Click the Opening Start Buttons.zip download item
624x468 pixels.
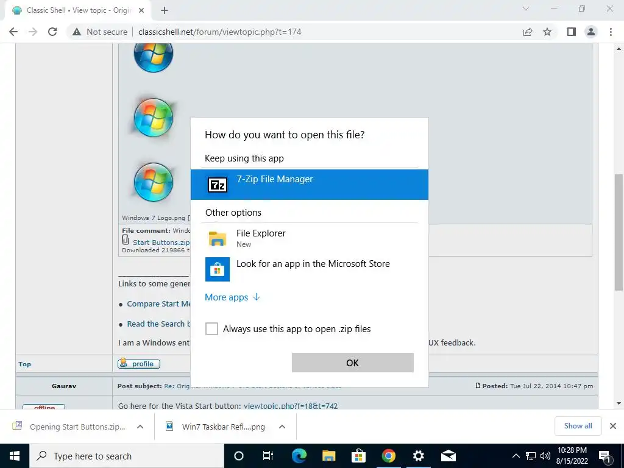[x=69, y=427]
